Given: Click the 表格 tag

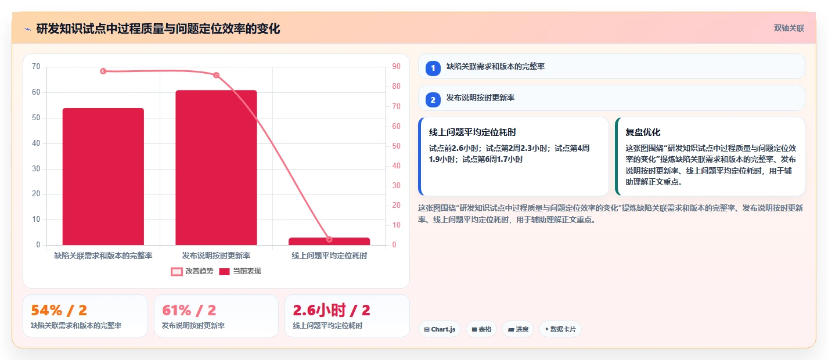Looking at the screenshot, I should click(481, 329).
